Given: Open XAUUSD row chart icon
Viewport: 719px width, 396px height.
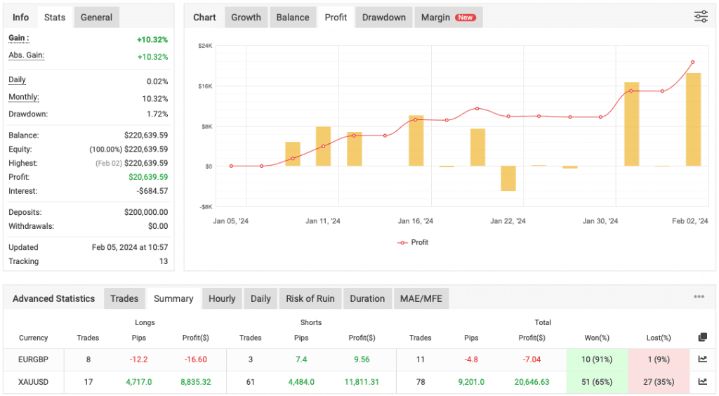Looking at the screenshot, I should (x=702, y=382).
